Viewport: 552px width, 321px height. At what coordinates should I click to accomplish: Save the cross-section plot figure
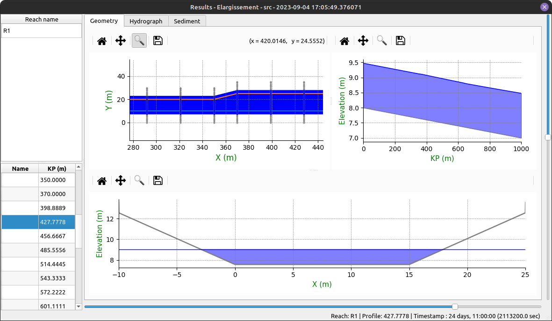coord(158,181)
